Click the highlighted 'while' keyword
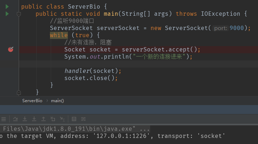The width and height of the screenshot is (258, 144). [59, 35]
